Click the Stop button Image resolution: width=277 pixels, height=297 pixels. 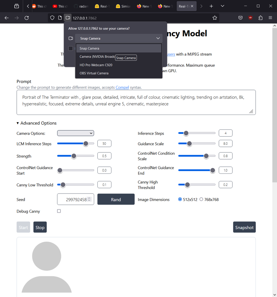tap(40, 227)
